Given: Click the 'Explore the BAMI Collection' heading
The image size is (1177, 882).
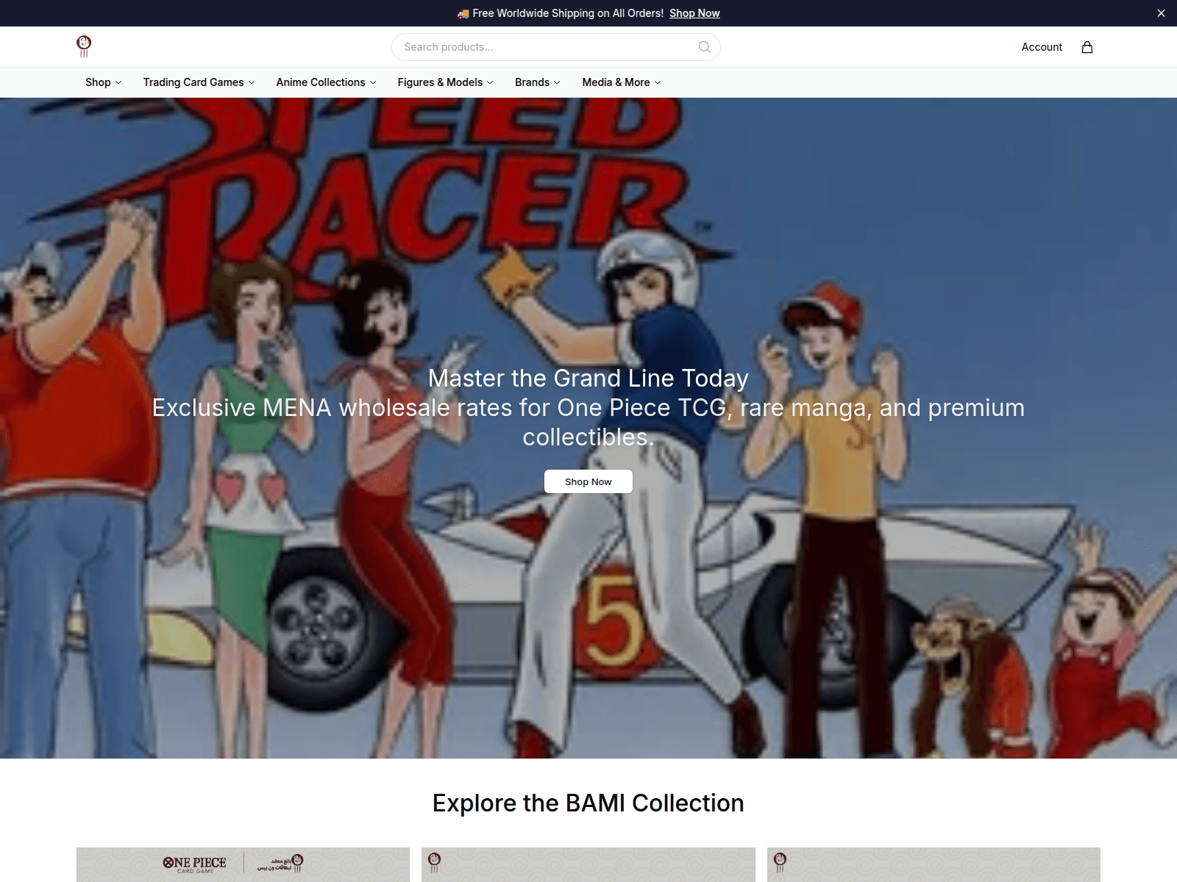Looking at the screenshot, I should (x=588, y=803).
